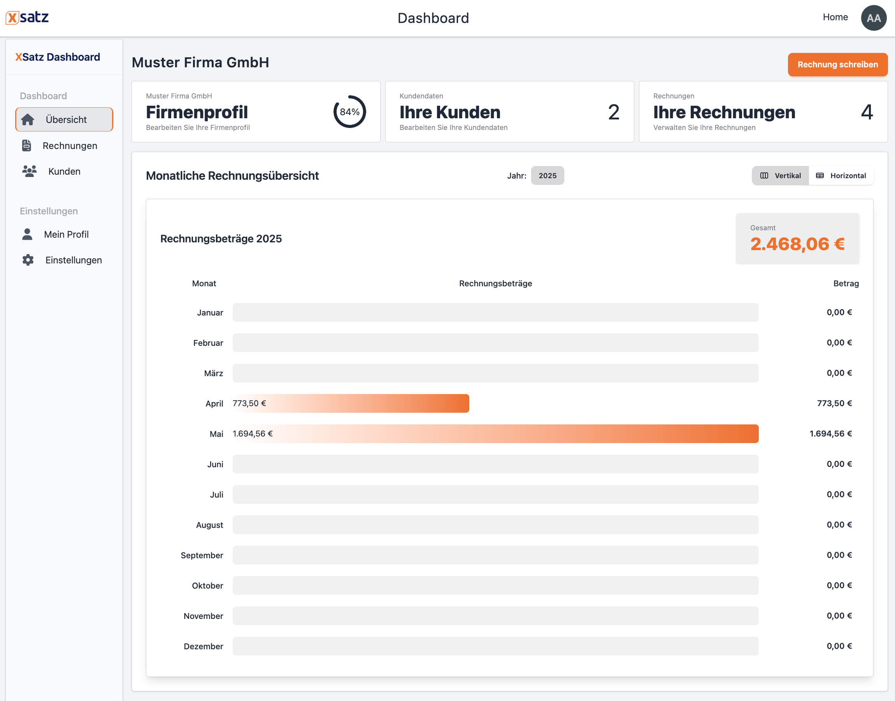Click the Juli month label

(x=216, y=494)
